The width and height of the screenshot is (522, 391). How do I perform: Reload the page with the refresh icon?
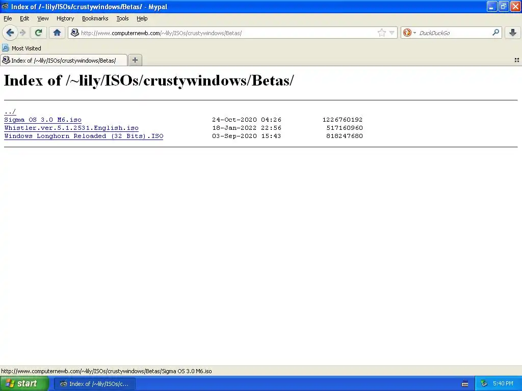click(39, 33)
